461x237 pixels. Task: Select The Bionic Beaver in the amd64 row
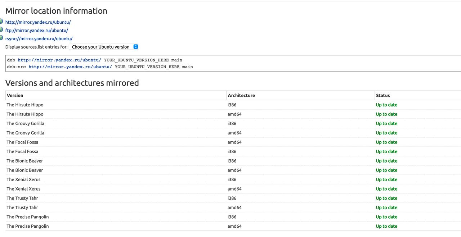(24, 170)
